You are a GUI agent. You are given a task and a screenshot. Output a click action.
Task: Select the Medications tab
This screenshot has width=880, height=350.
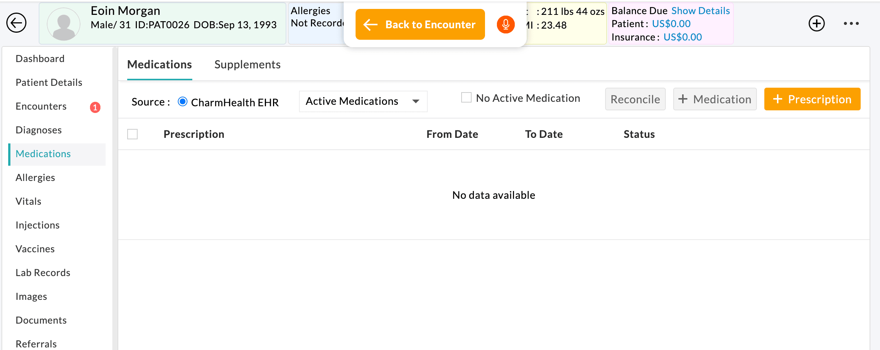point(160,65)
